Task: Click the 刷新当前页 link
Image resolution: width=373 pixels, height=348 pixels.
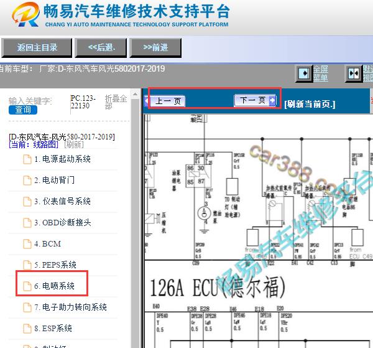Action: tap(310, 105)
